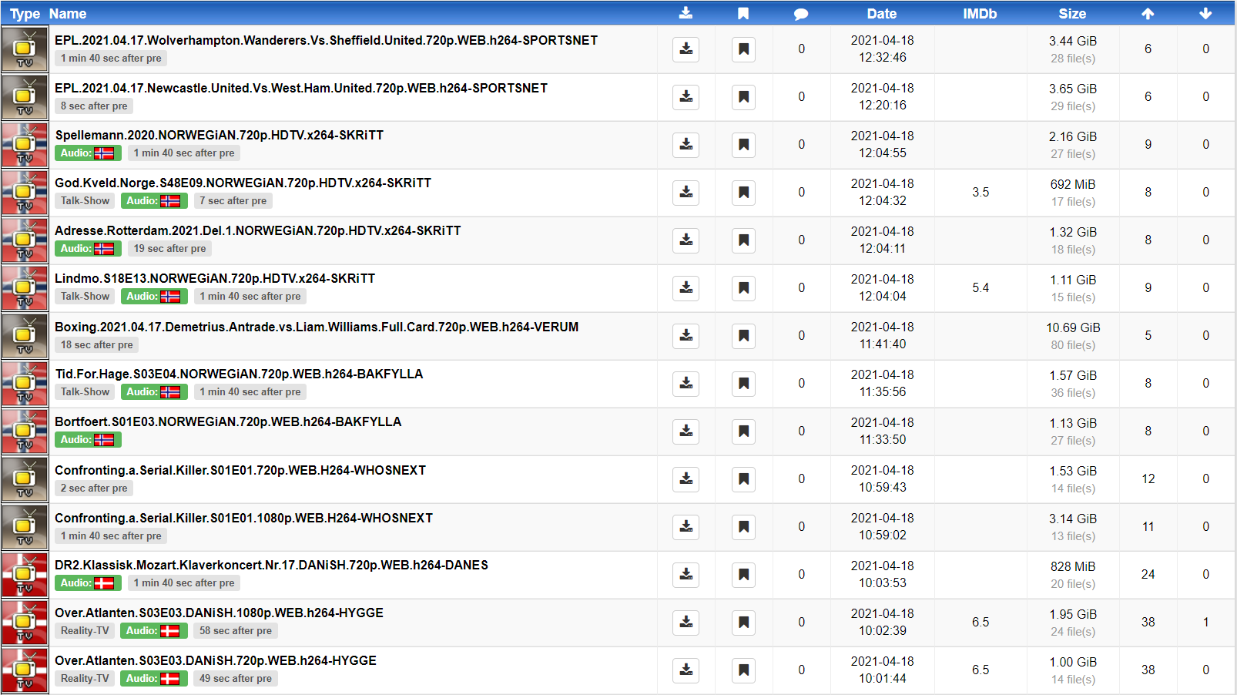Viewport: 1237px width, 695px height.
Task: Click the size value 10.69 GiB
Action: coord(1073,327)
